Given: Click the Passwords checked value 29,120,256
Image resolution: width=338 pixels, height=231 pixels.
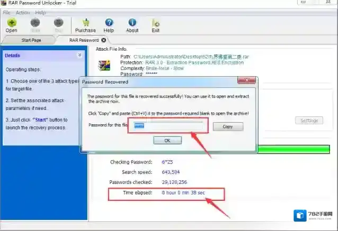Looking at the screenshot, I should point(174,182).
